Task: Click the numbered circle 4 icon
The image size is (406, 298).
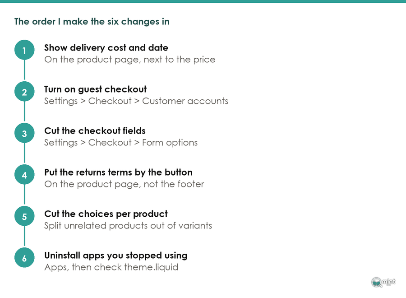Action: coord(24,175)
